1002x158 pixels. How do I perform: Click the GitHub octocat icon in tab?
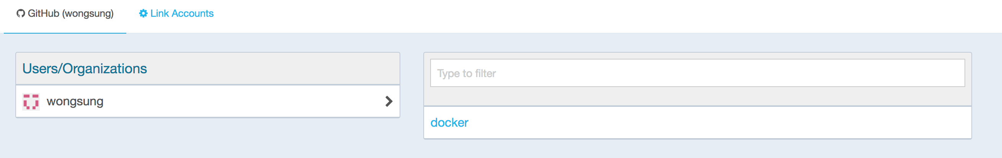(21, 14)
